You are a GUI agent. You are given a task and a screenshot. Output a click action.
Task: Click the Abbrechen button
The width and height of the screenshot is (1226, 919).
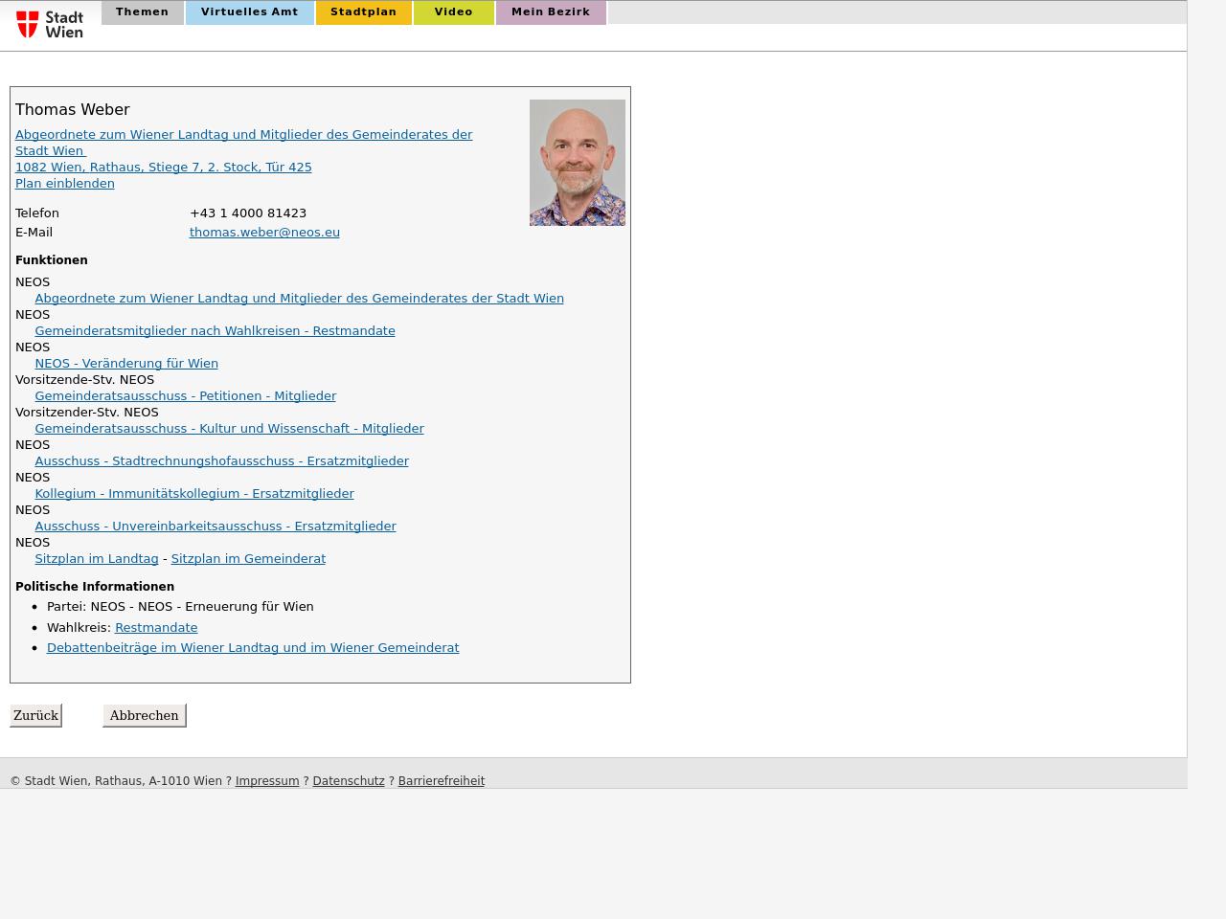click(x=144, y=715)
